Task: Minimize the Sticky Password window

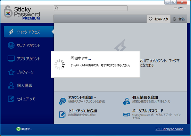Action: (168, 2)
